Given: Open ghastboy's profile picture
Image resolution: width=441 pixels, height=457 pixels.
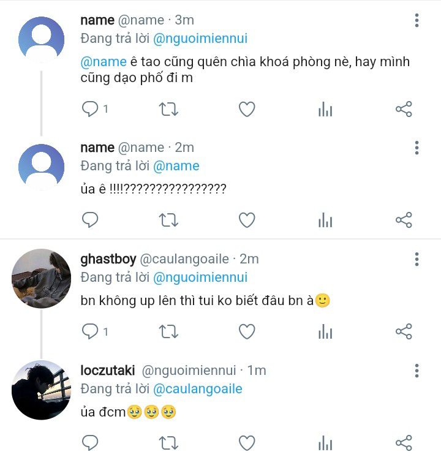Looking at the screenshot, I should tap(42, 278).
